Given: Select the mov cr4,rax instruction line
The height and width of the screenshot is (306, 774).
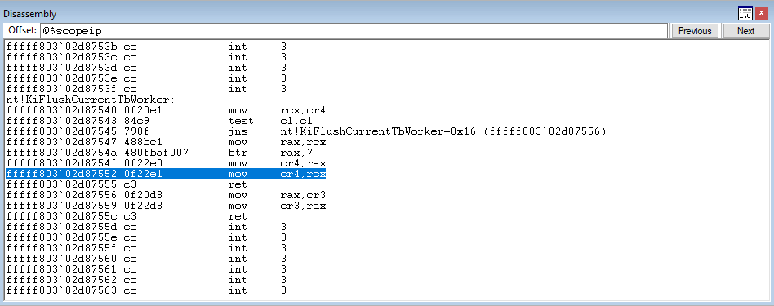Looking at the screenshot, I should click(x=166, y=163).
